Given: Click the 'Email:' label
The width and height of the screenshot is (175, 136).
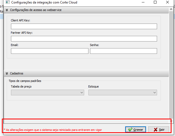Looking at the screenshot, I should click(x=14, y=45).
